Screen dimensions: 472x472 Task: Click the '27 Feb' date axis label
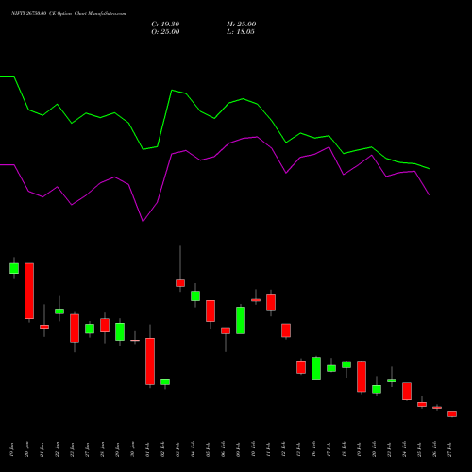[x=449, y=450]
